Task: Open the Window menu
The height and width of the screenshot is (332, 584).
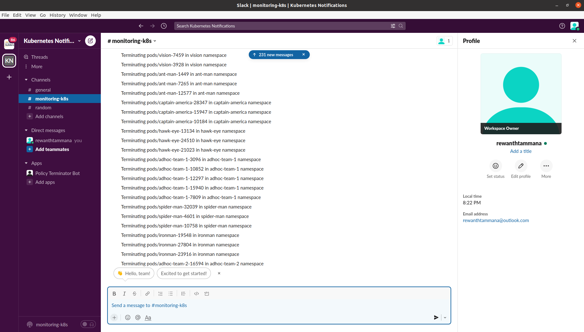Action: (x=78, y=15)
